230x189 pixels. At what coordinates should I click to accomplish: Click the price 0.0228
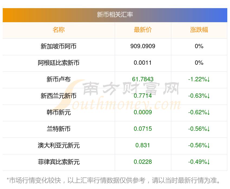coord(143,162)
